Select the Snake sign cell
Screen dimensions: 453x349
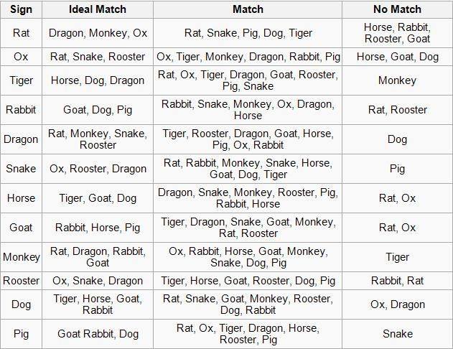coord(21,169)
